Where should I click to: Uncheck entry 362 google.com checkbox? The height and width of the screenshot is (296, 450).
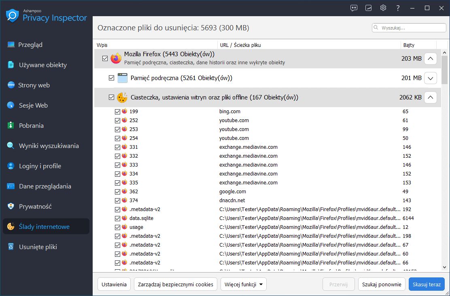point(117,192)
